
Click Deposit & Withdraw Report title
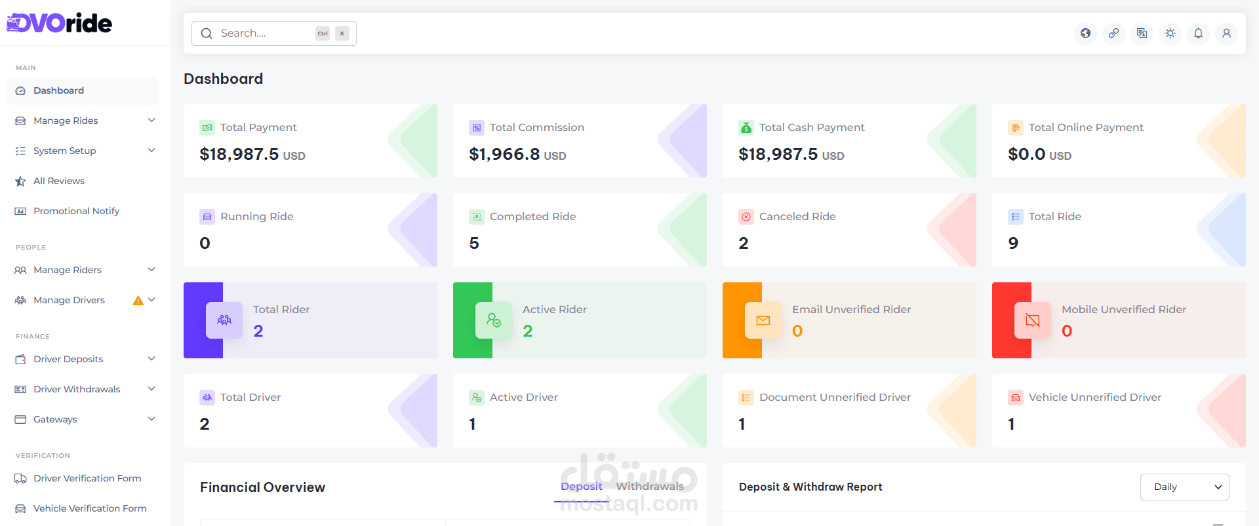click(x=810, y=487)
